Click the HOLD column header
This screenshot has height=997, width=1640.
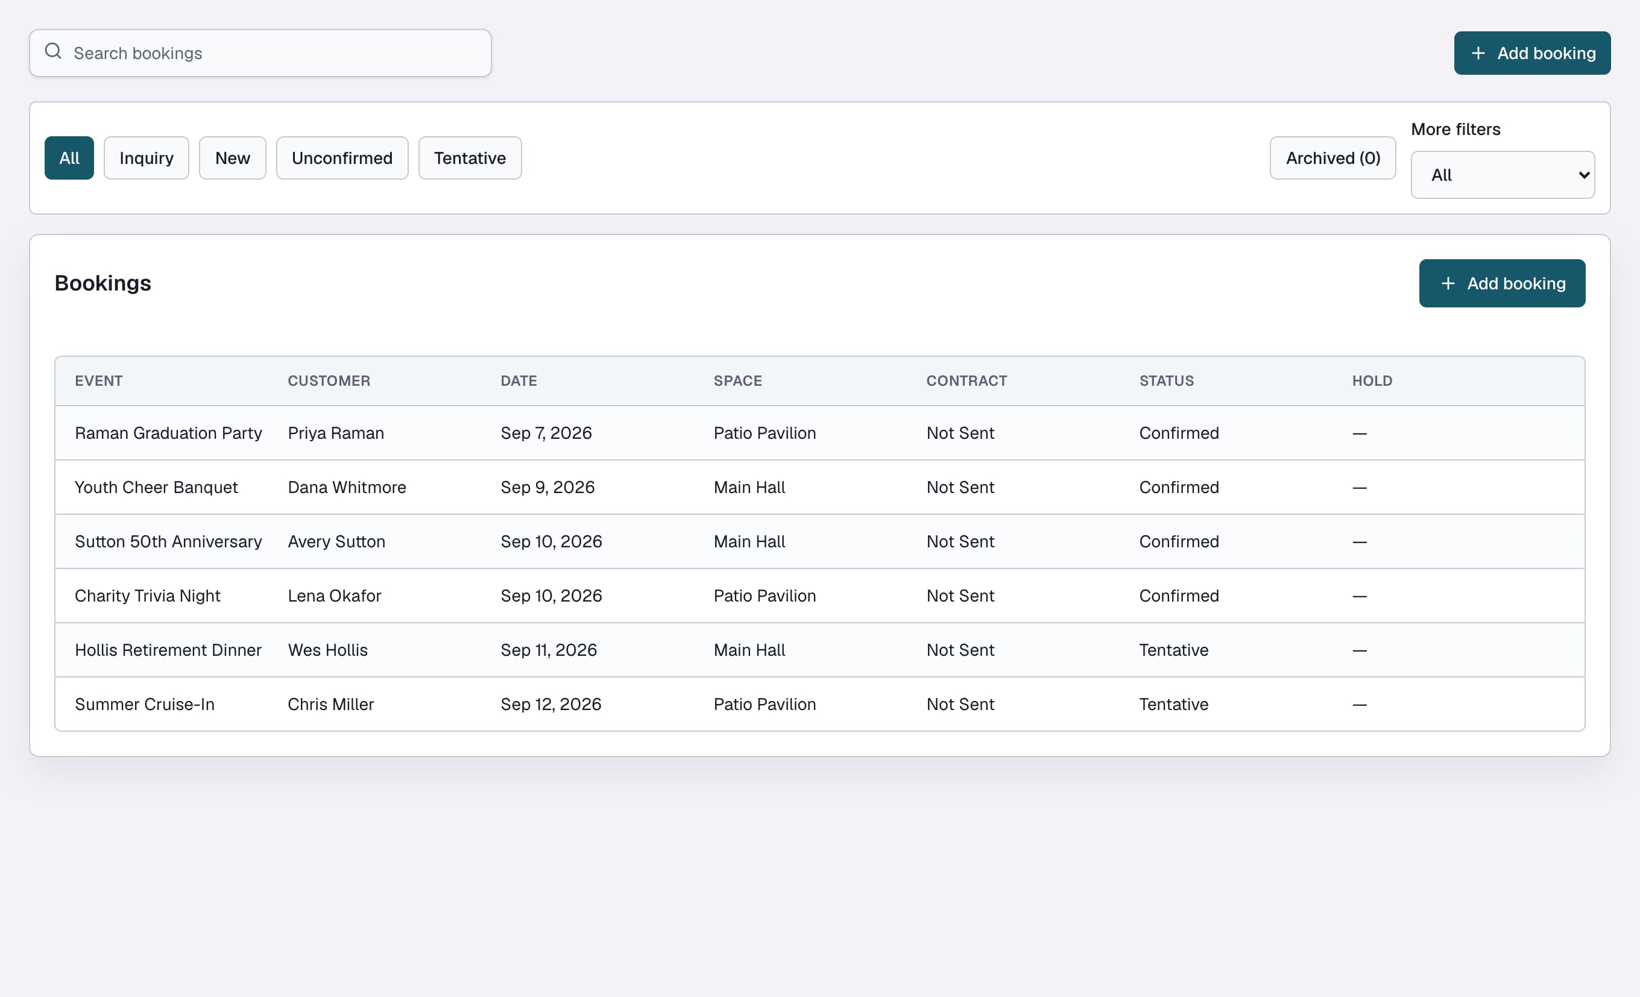(x=1372, y=381)
